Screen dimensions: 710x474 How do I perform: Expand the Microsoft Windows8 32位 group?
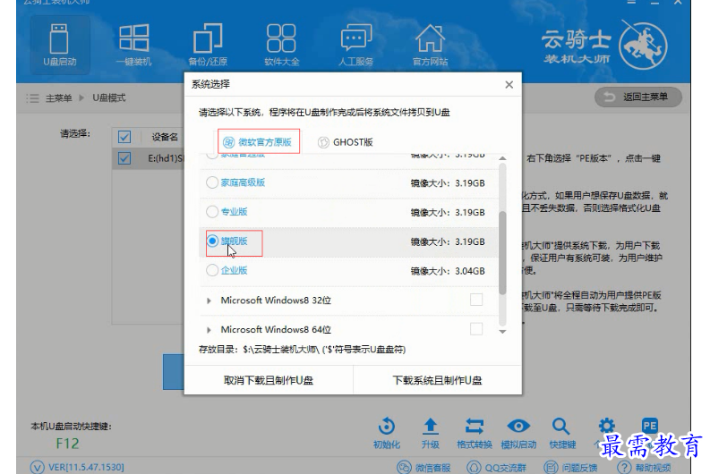[x=209, y=300]
